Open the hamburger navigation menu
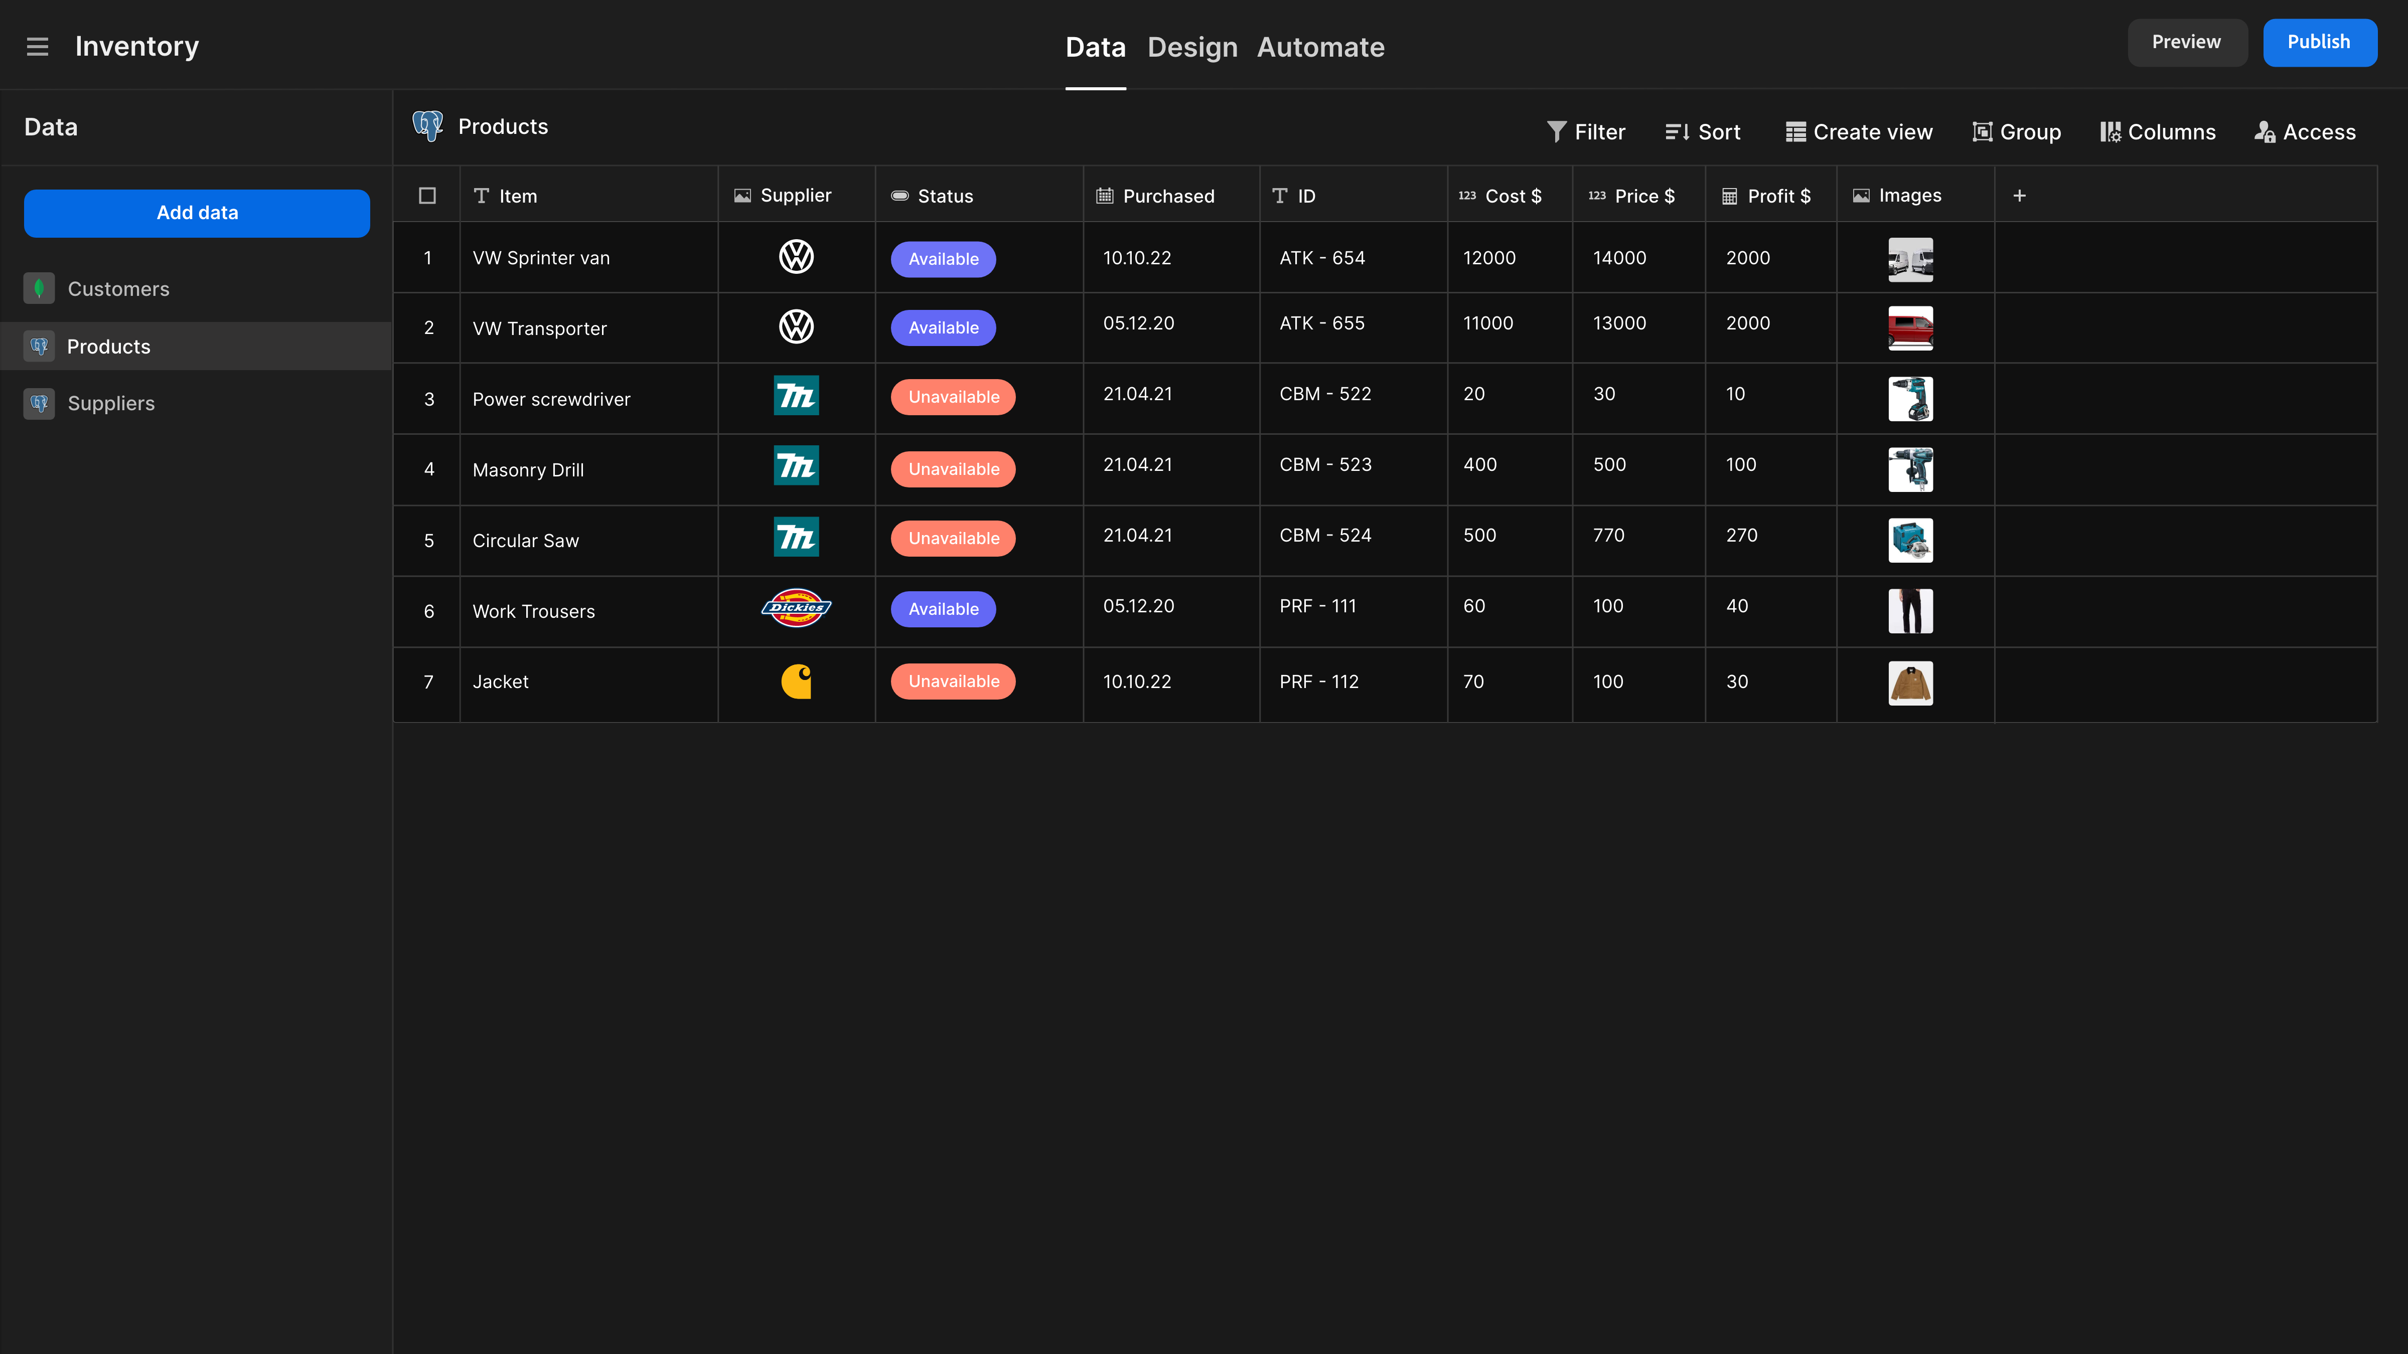This screenshot has height=1354, width=2408. pos(38,46)
